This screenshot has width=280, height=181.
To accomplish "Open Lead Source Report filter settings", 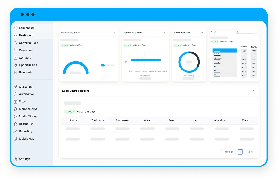I will click(254, 91).
